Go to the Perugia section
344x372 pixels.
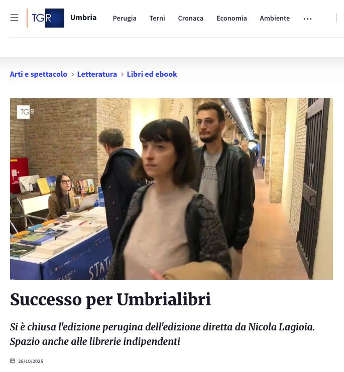(x=125, y=18)
